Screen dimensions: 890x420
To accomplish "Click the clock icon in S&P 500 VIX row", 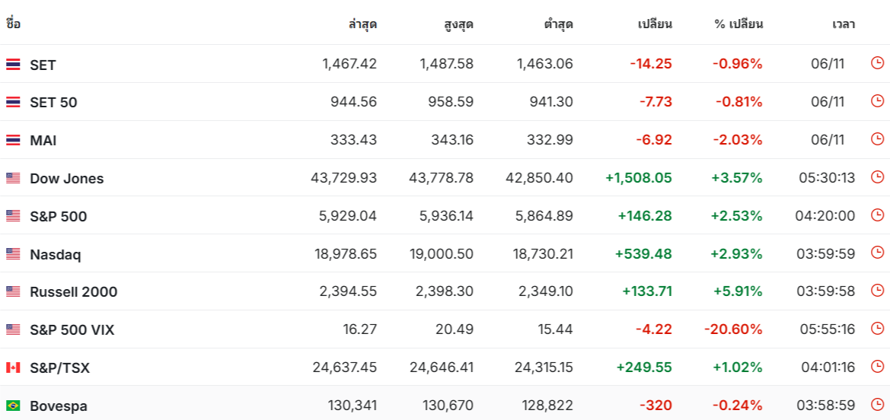I will (877, 328).
